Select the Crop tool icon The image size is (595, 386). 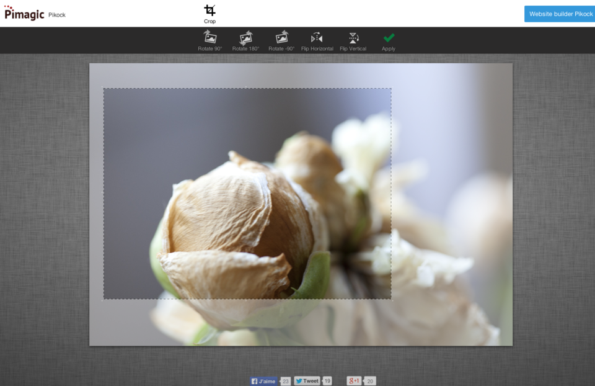pyautogui.click(x=209, y=10)
